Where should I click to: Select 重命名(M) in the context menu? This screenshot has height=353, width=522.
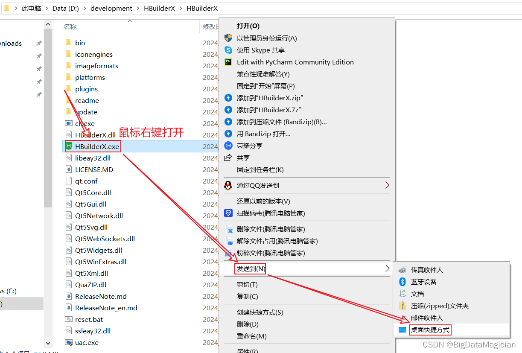click(x=252, y=336)
